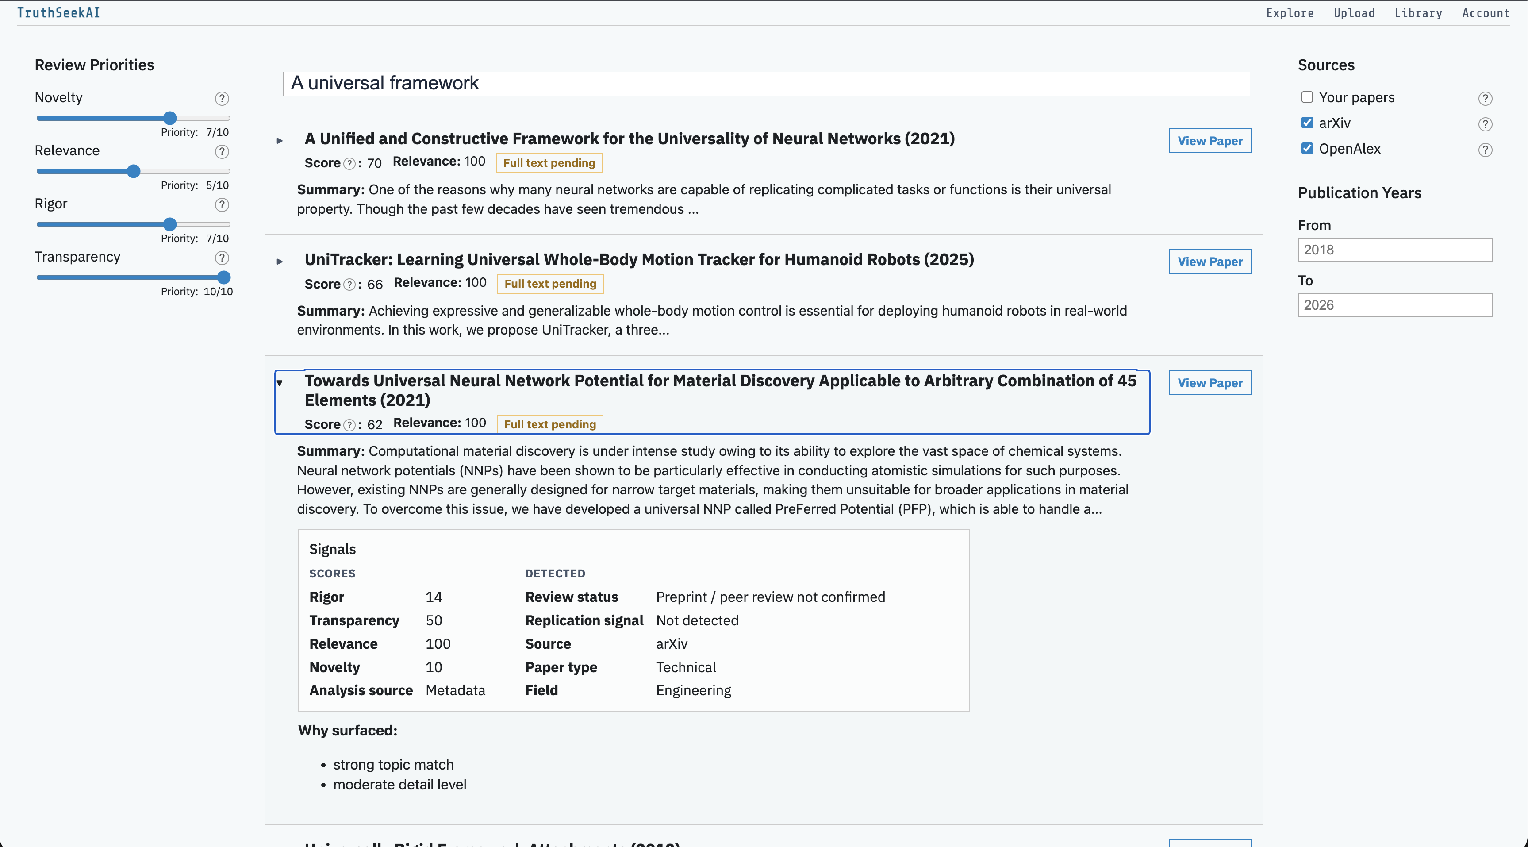Enable the Your papers checkbox
1528x847 pixels.
pos(1307,97)
